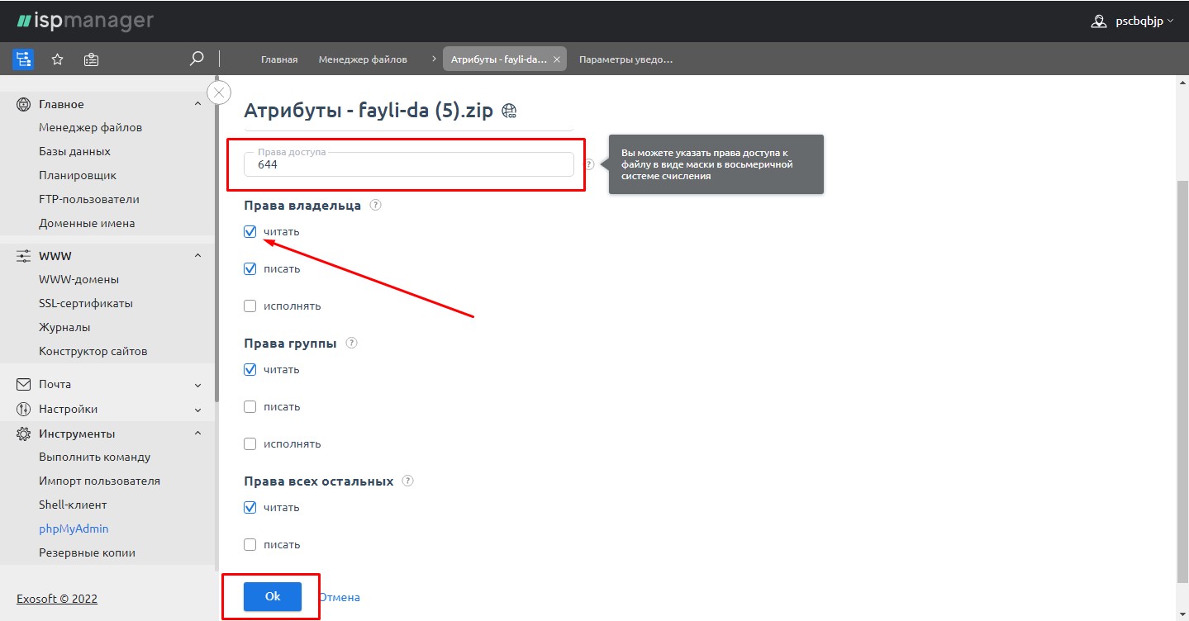Enable group писать permission
Screen dimensions: 1189x621
250,407
